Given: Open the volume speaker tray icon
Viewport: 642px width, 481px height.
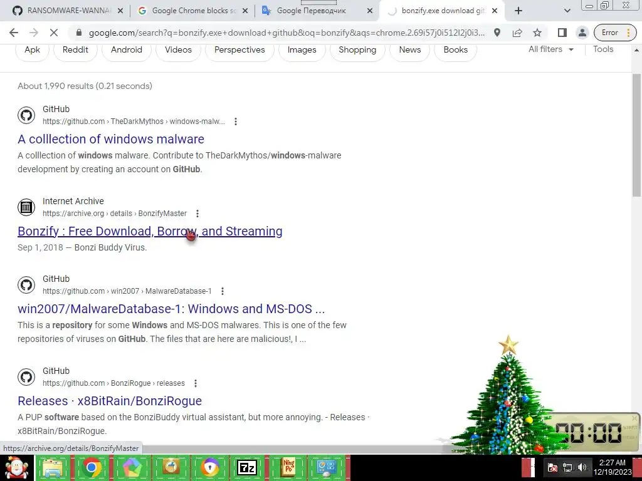Looking at the screenshot, I should 582,467.
